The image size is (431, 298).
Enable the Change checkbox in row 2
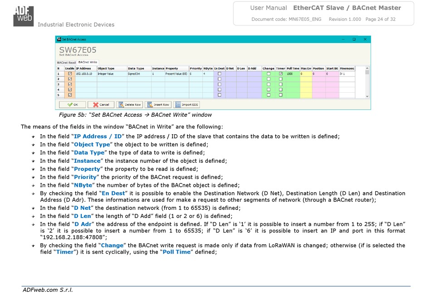(269, 79)
